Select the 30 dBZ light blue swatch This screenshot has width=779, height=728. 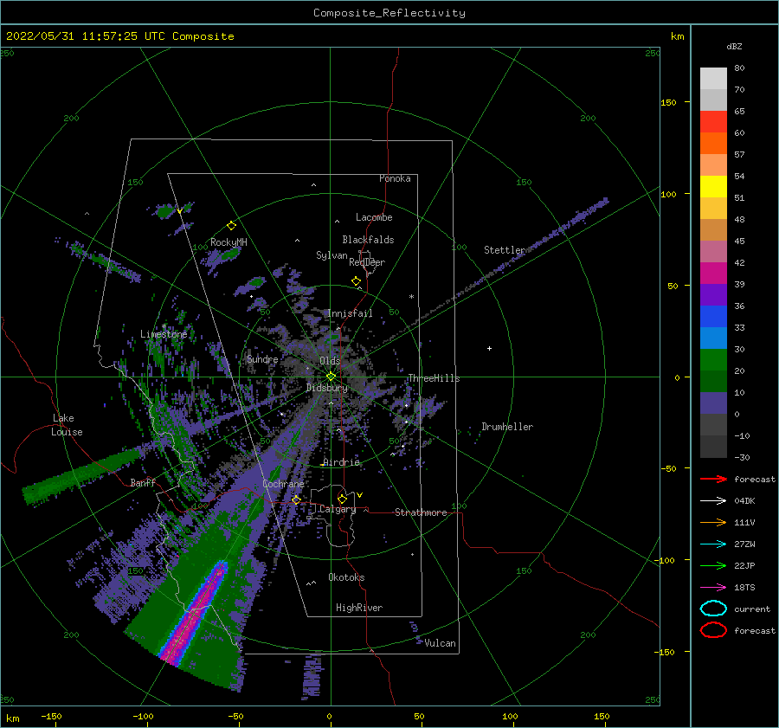pyautogui.click(x=713, y=338)
